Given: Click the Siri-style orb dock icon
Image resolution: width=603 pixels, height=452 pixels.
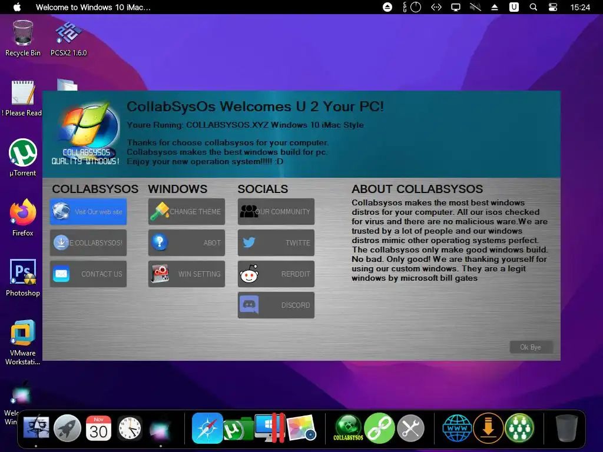Looking at the screenshot, I should tap(160, 428).
